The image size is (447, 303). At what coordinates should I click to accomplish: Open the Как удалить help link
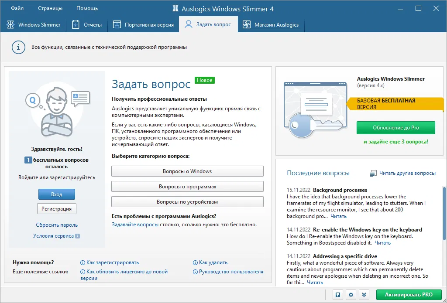pyautogui.click(x=213, y=262)
